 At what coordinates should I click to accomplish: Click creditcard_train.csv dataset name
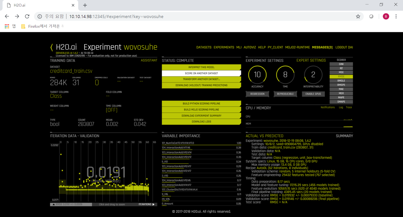(x=71, y=71)
